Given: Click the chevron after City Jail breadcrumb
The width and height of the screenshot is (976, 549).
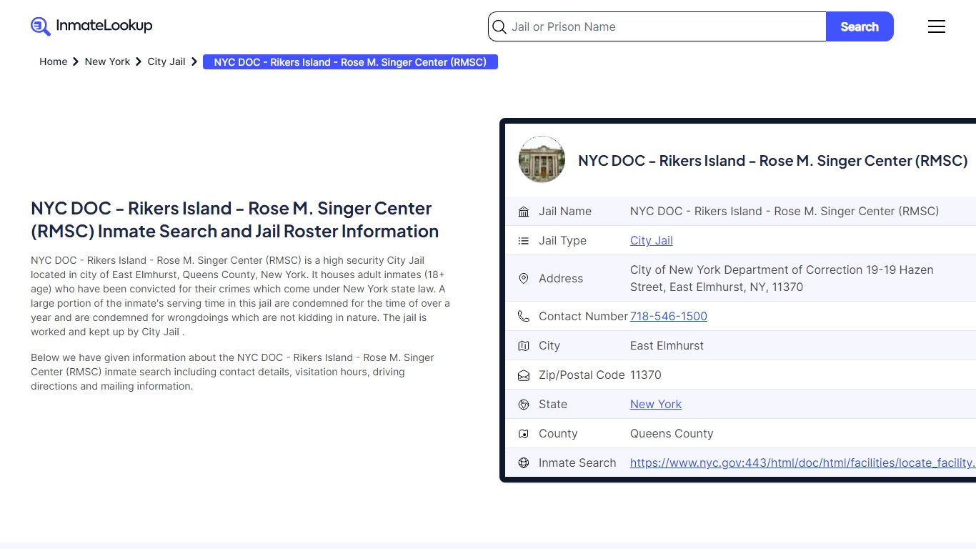Looking at the screenshot, I should click(194, 61).
